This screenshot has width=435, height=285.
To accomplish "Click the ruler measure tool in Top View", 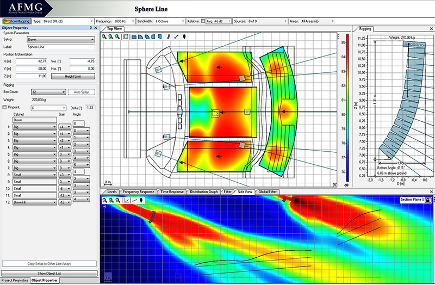I will 176,37.
